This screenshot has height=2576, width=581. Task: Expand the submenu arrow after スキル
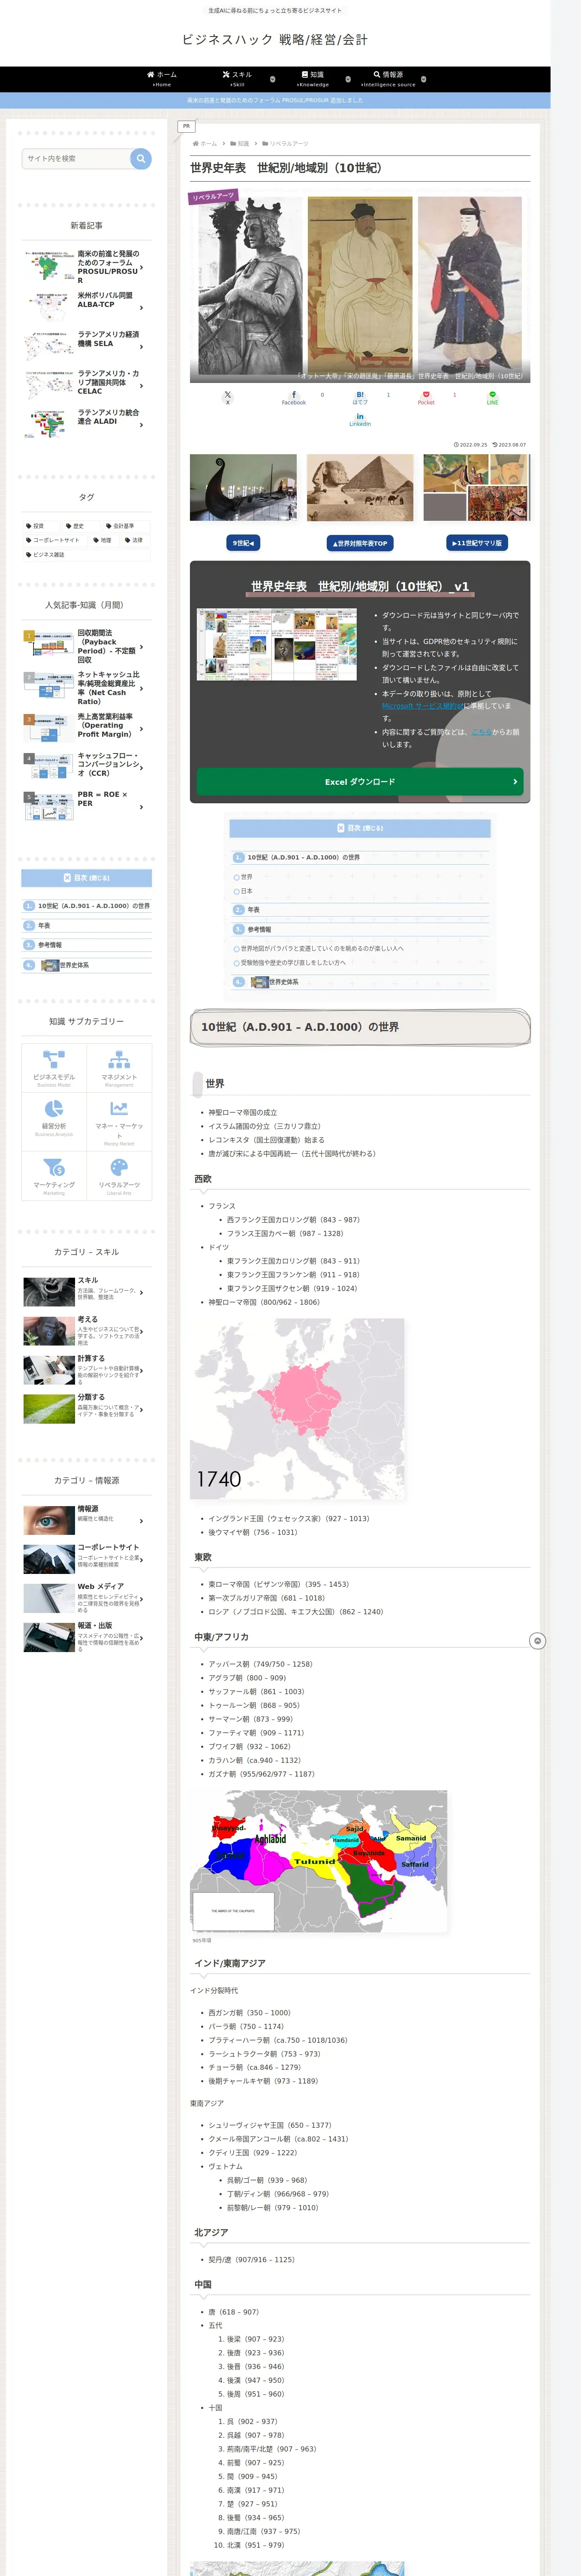click(x=273, y=79)
